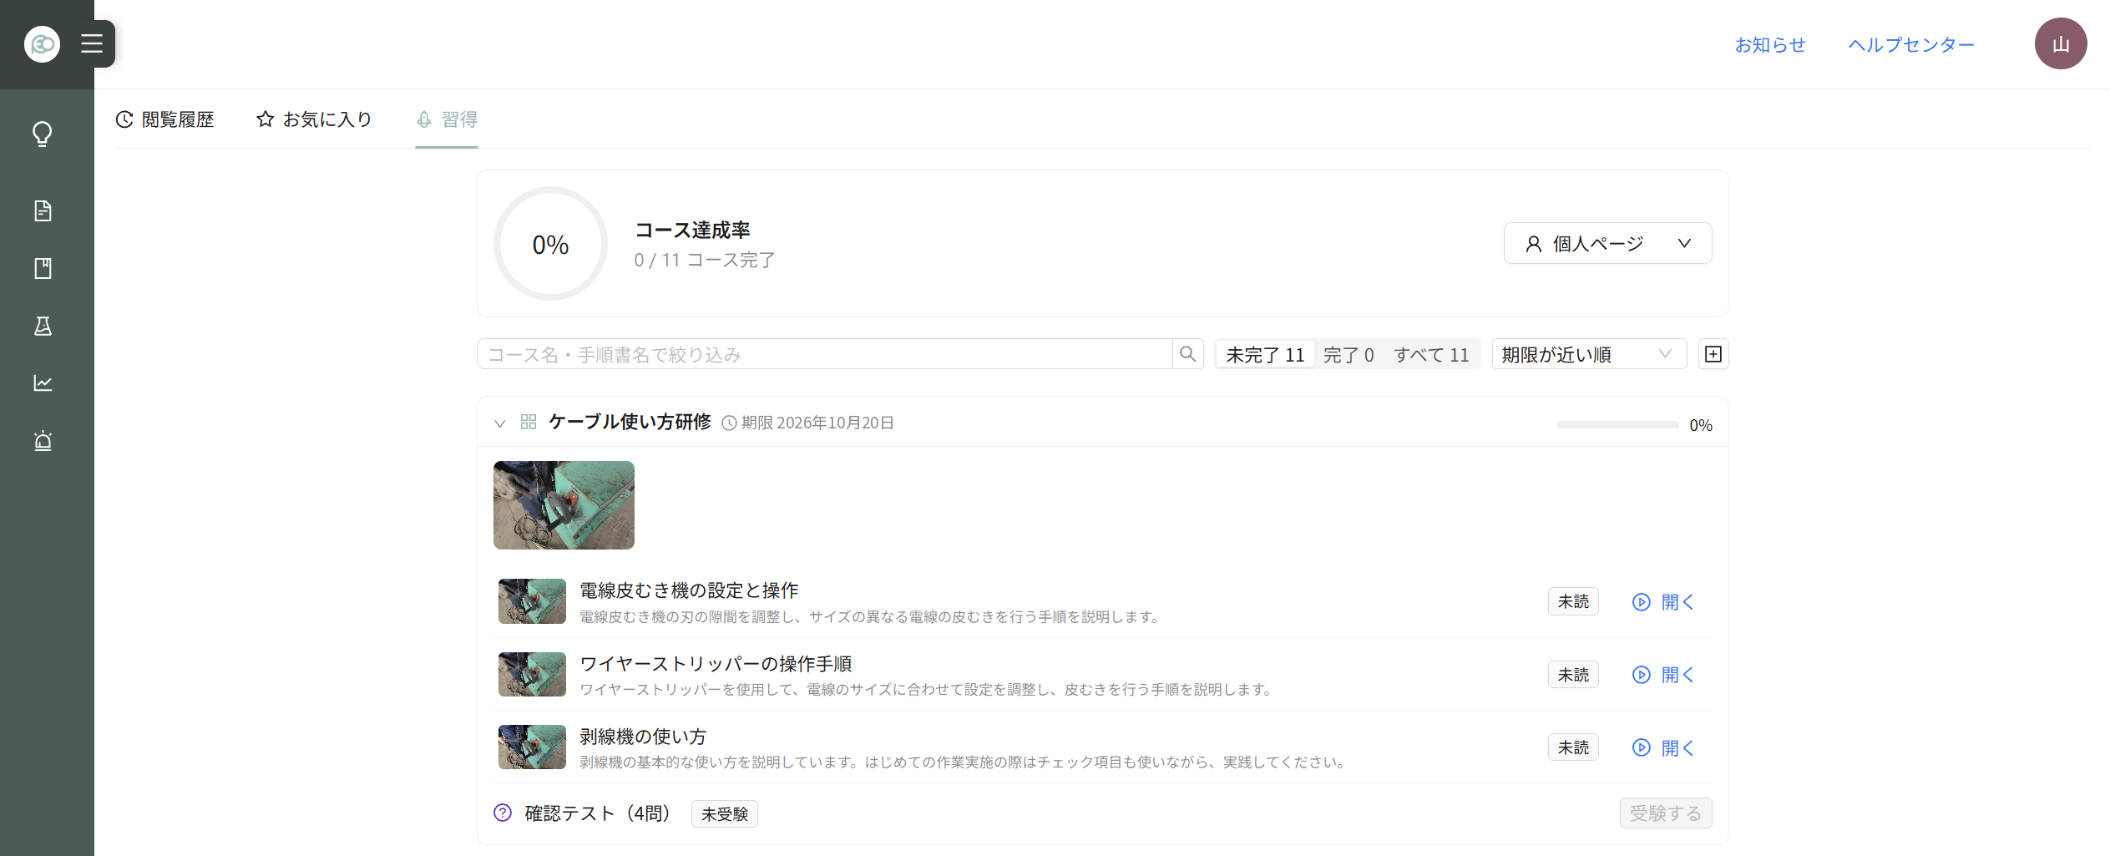This screenshot has width=2110, height=856.
Task: Click the 電線皮むき機の設定と操作 thumbnail
Action: point(532,601)
